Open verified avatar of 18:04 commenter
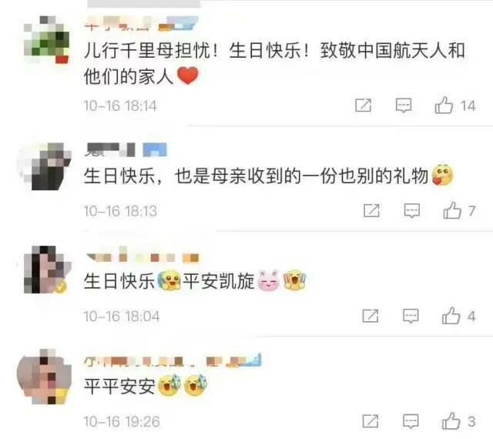 tap(47, 270)
